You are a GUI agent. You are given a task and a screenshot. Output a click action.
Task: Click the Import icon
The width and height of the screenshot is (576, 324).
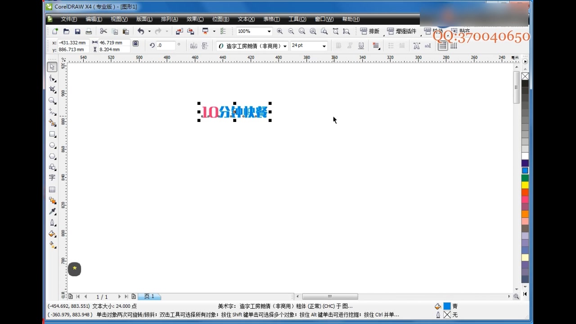(x=179, y=31)
